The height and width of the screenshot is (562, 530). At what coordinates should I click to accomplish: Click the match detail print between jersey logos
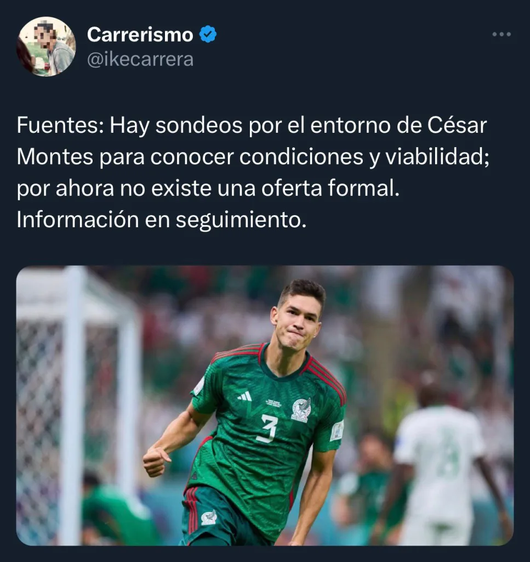273,403
